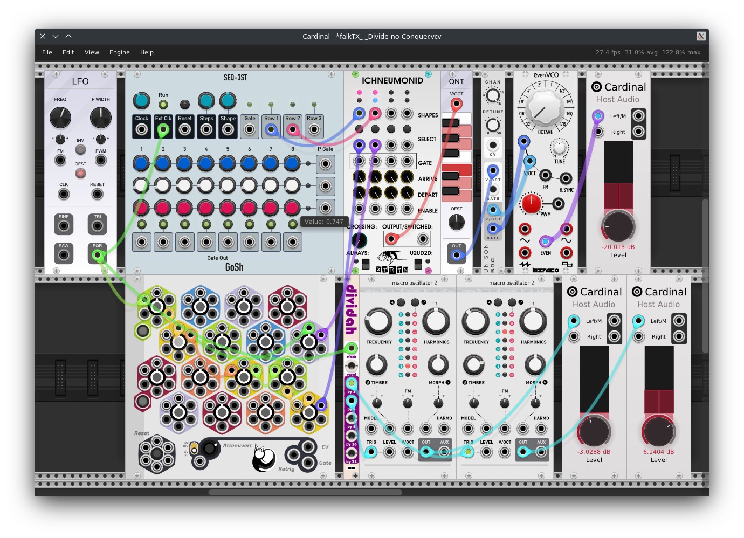Viewport: 744px width, 538px height.
Task: Click first macro oscillator AUX output jack
Action: click(x=444, y=452)
